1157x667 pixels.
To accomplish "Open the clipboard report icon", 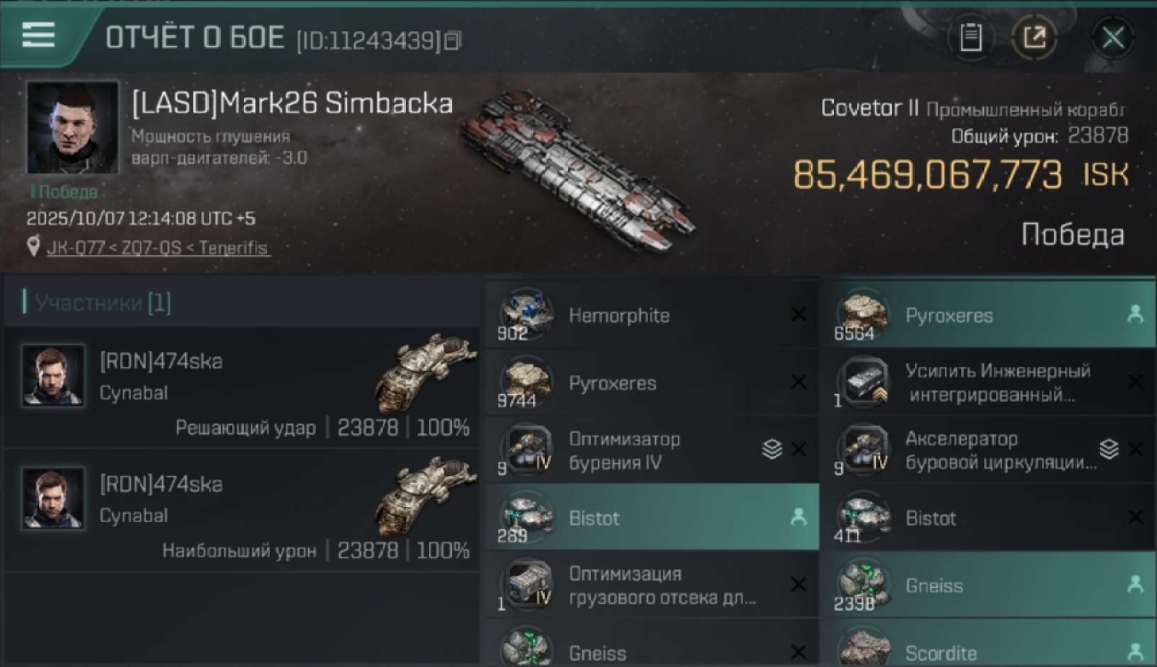I will pyautogui.click(x=971, y=38).
